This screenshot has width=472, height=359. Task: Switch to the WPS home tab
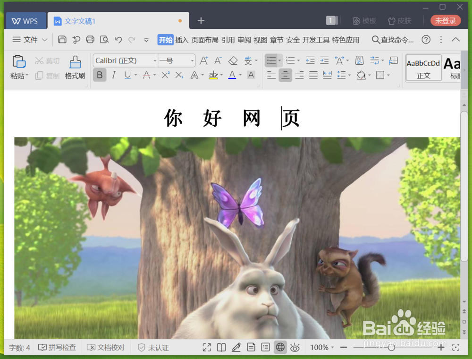pos(25,21)
